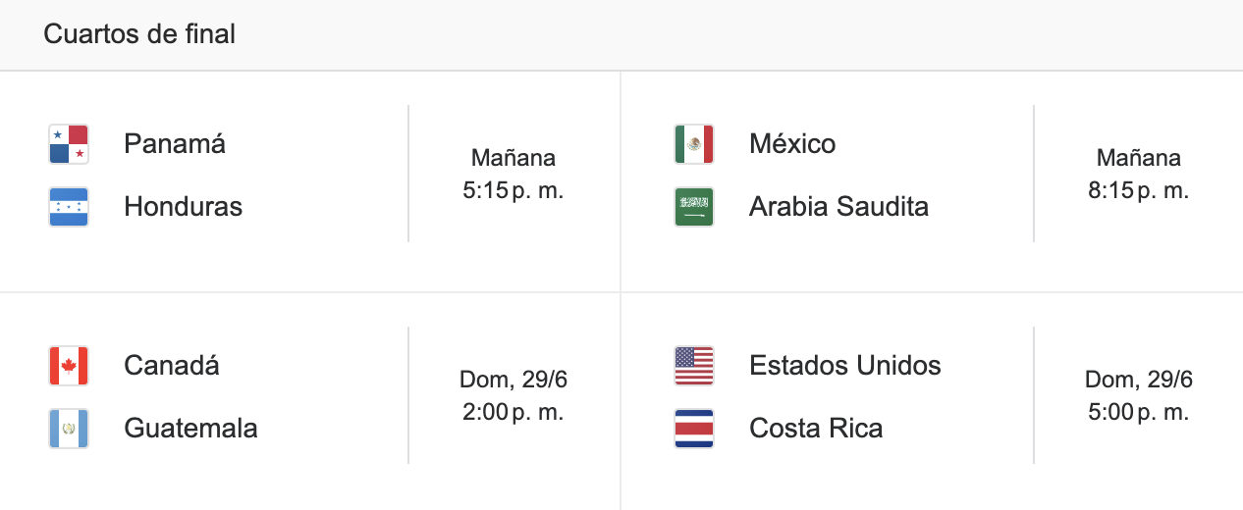The image size is (1243, 510).
Task: Click the México flag icon
Action: (694, 144)
